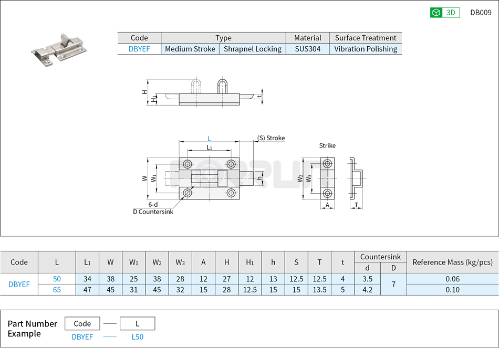Image resolution: width=499 pixels, height=348 pixels.
Task: Expand the Type column header
Action: coord(223,37)
